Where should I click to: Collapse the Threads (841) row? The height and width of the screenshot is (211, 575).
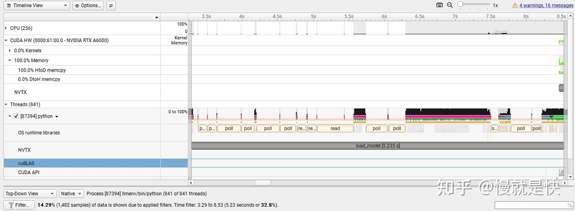pyautogui.click(x=6, y=105)
